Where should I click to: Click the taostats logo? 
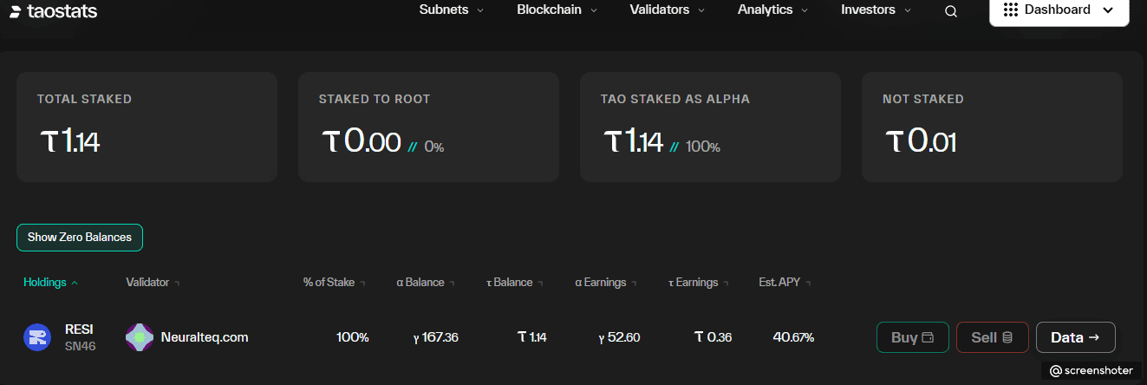54,11
